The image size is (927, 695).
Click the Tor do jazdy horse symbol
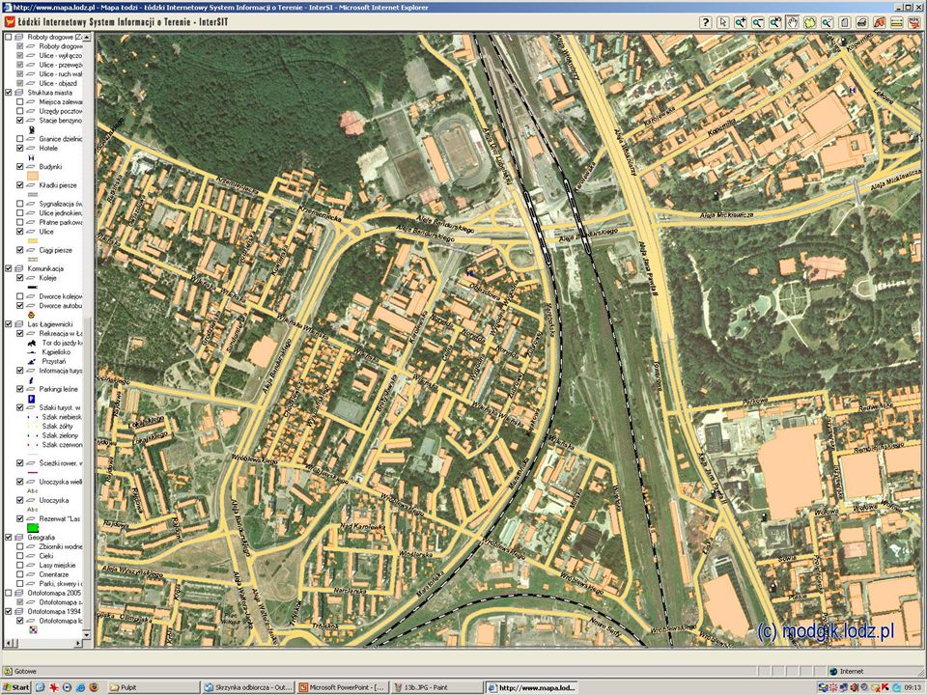31,343
